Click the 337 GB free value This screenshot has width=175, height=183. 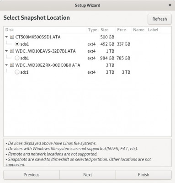123,44
